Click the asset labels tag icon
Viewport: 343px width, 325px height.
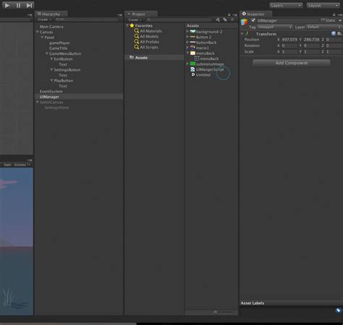(339, 310)
